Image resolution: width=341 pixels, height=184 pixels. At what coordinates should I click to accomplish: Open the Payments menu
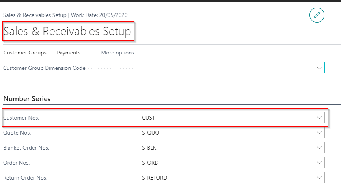click(x=69, y=53)
